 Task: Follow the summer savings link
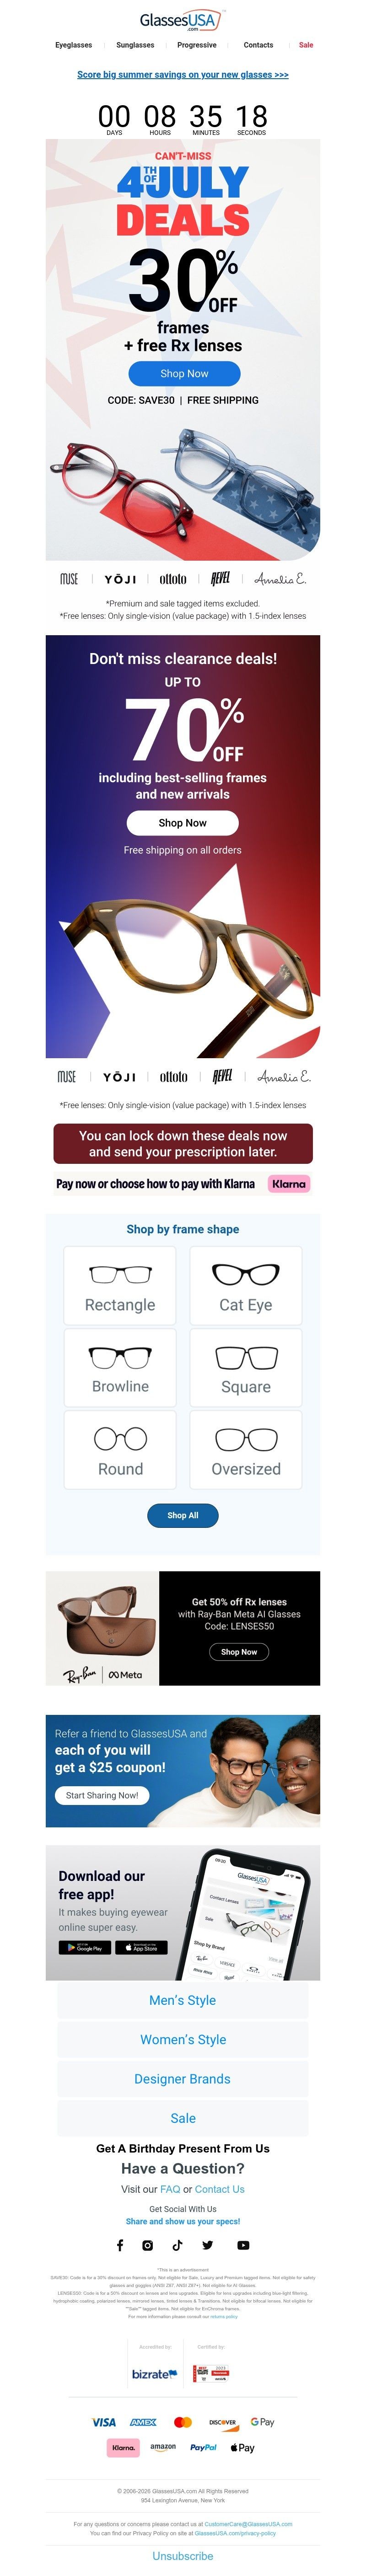(x=183, y=75)
